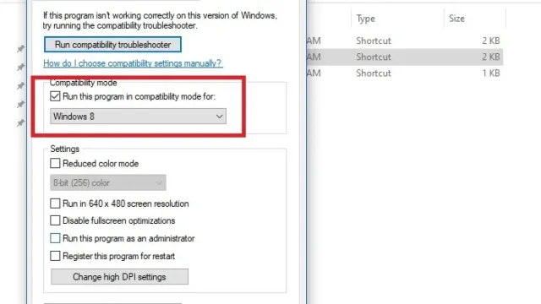Enable 'Run this program as an administrator'
Viewport: 541px width, 304px height.
[55, 238]
